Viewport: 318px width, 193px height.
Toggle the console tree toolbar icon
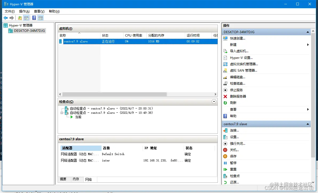click(x=26, y=18)
